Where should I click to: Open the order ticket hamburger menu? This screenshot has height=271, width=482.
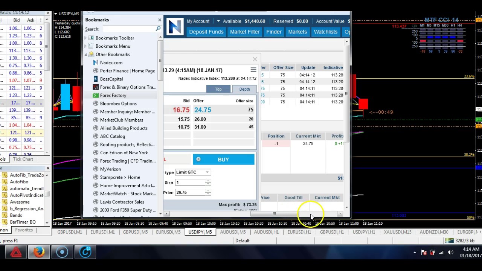click(253, 70)
